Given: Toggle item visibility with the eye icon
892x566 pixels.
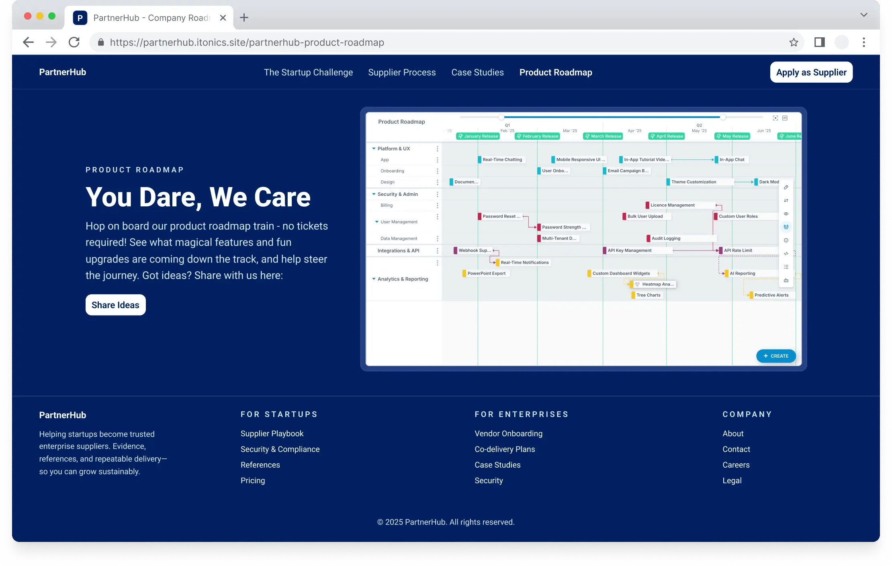Looking at the screenshot, I should point(786,214).
